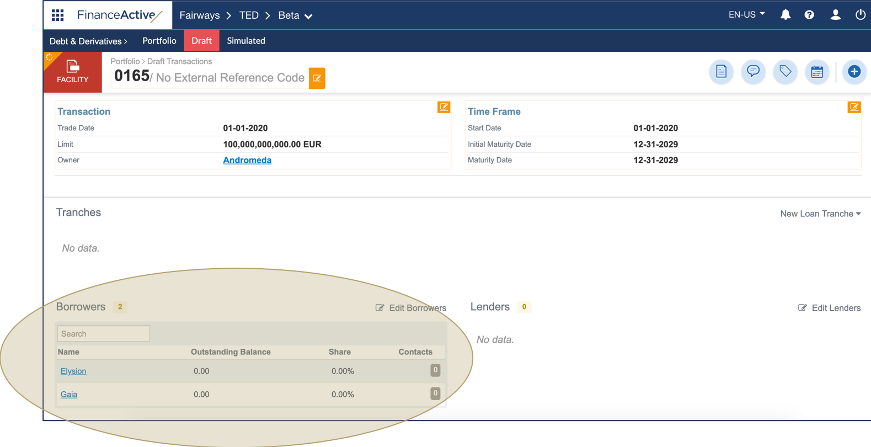Screen dimensions: 871x447
Task: Edit the Transaction section
Action: tap(443, 107)
